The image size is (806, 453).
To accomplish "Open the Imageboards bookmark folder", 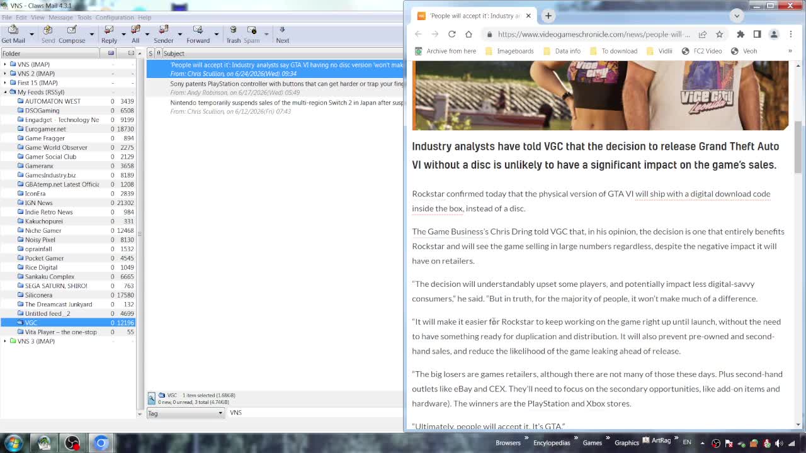I will 510,51.
